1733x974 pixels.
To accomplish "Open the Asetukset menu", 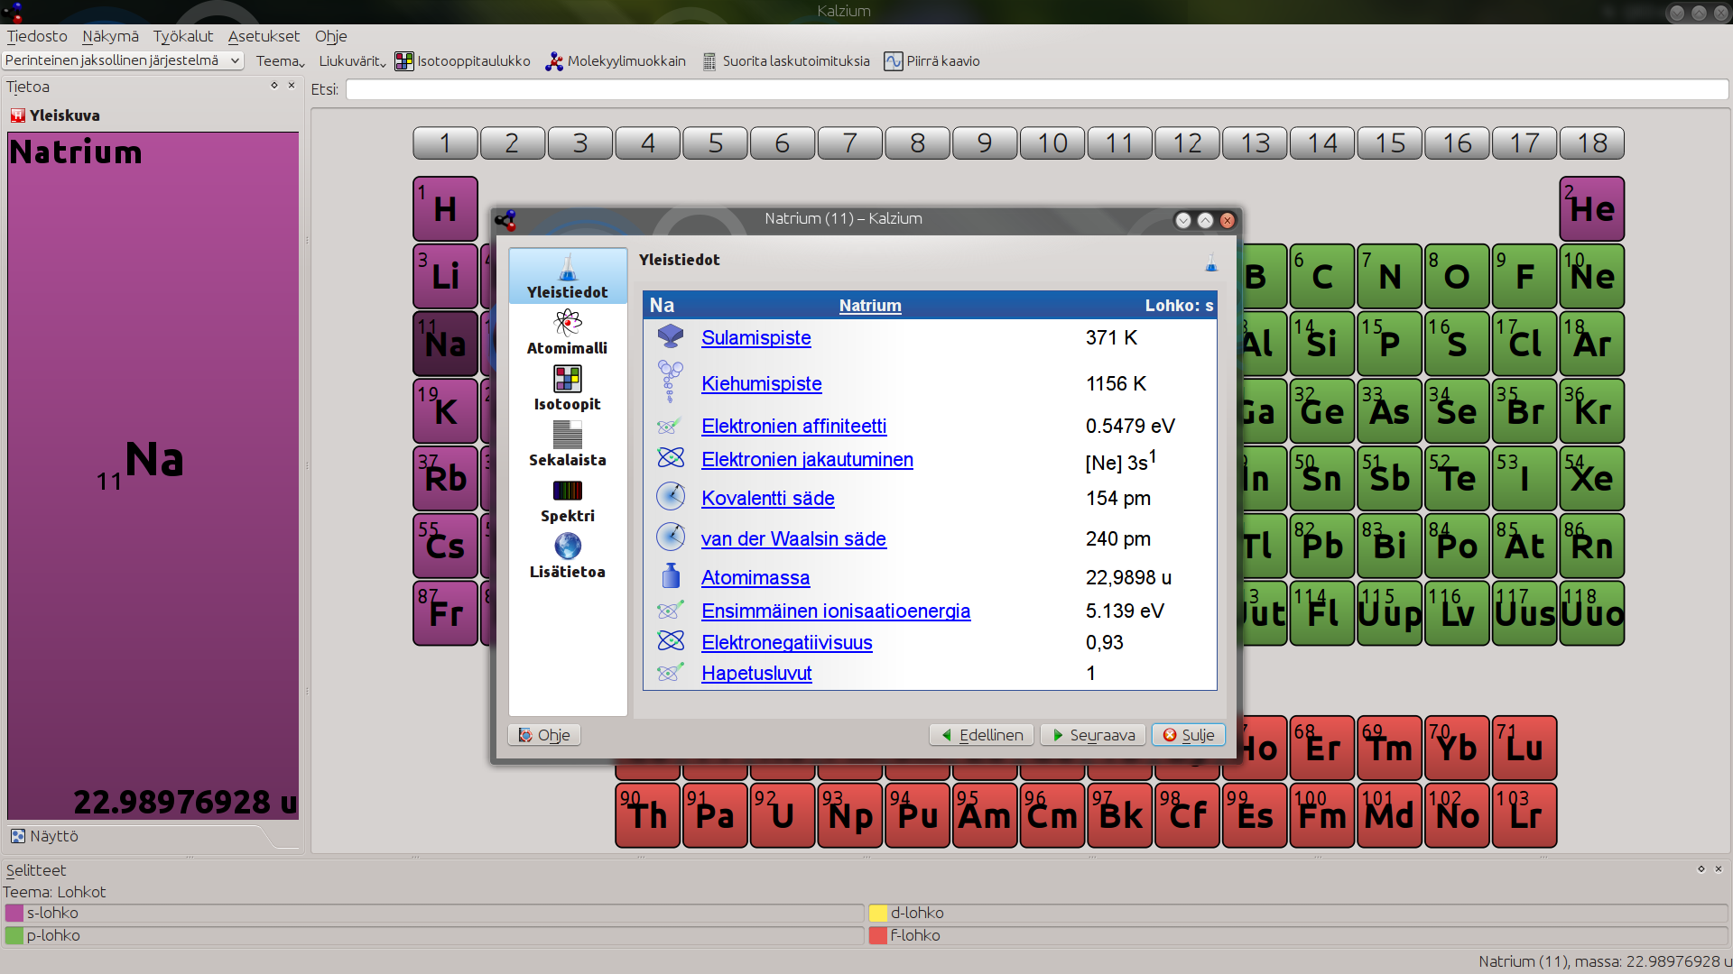I will coord(264,36).
